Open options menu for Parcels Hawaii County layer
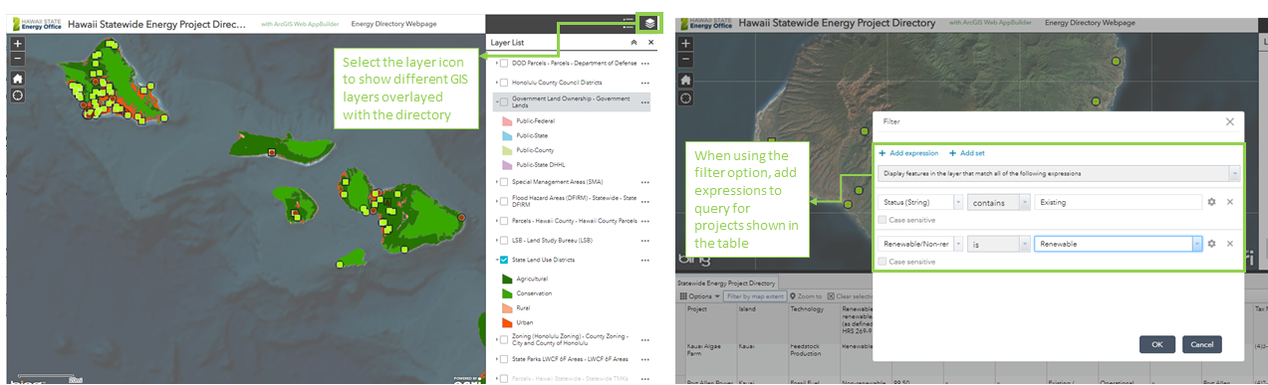Screen dimensions: 1268x385 tap(644, 221)
